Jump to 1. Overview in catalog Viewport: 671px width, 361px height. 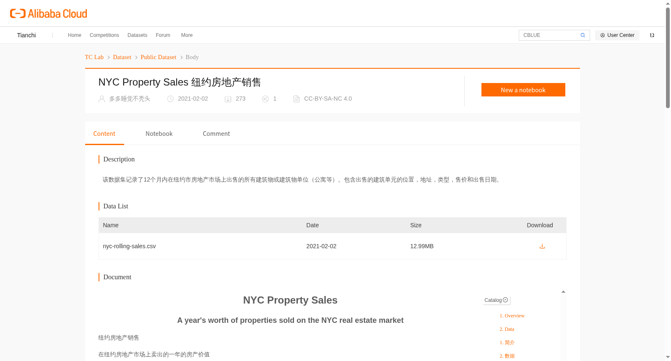(512, 316)
